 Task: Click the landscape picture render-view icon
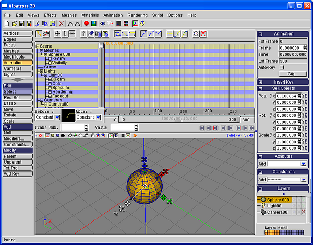pyautogui.click(x=93, y=24)
